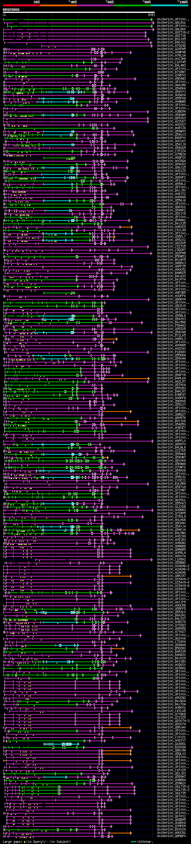This screenshot has width=191, height=844.
Task: Open hit UniRef100_A7Q186
Action: (x=171, y=46)
